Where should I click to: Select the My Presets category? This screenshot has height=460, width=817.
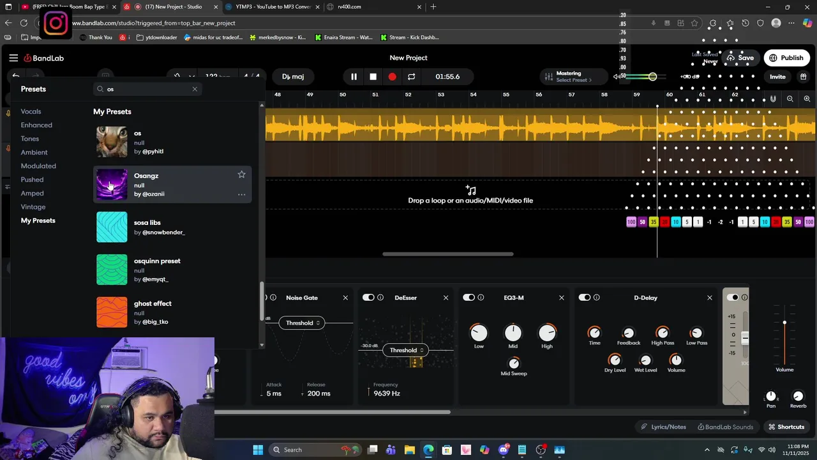pyautogui.click(x=38, y=220)
